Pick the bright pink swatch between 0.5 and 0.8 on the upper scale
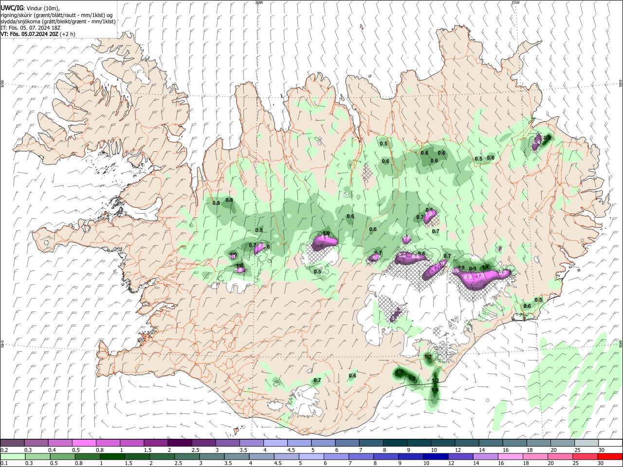This screenshot has height=467, width=623. 84,443
